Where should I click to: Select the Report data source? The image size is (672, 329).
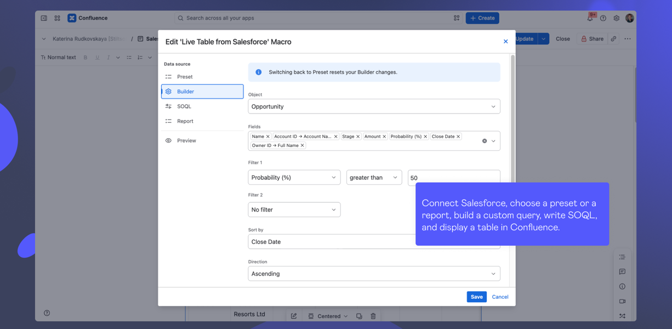(x=202, y=121)
